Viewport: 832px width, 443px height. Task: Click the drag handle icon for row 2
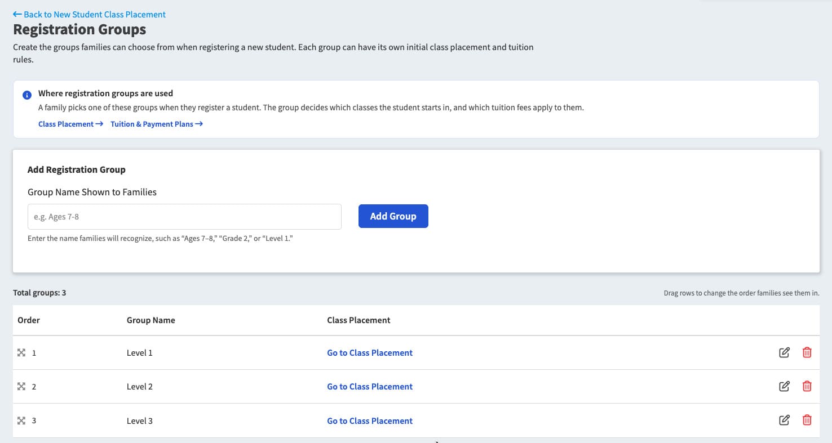click(21, 386)
